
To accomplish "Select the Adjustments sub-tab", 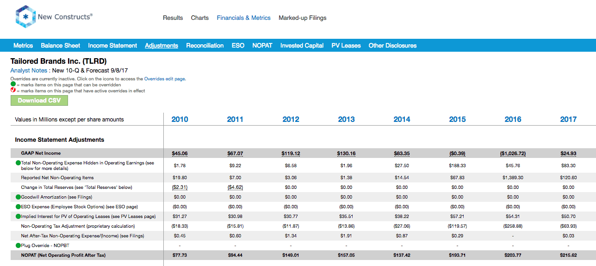I will coord(161,45).
